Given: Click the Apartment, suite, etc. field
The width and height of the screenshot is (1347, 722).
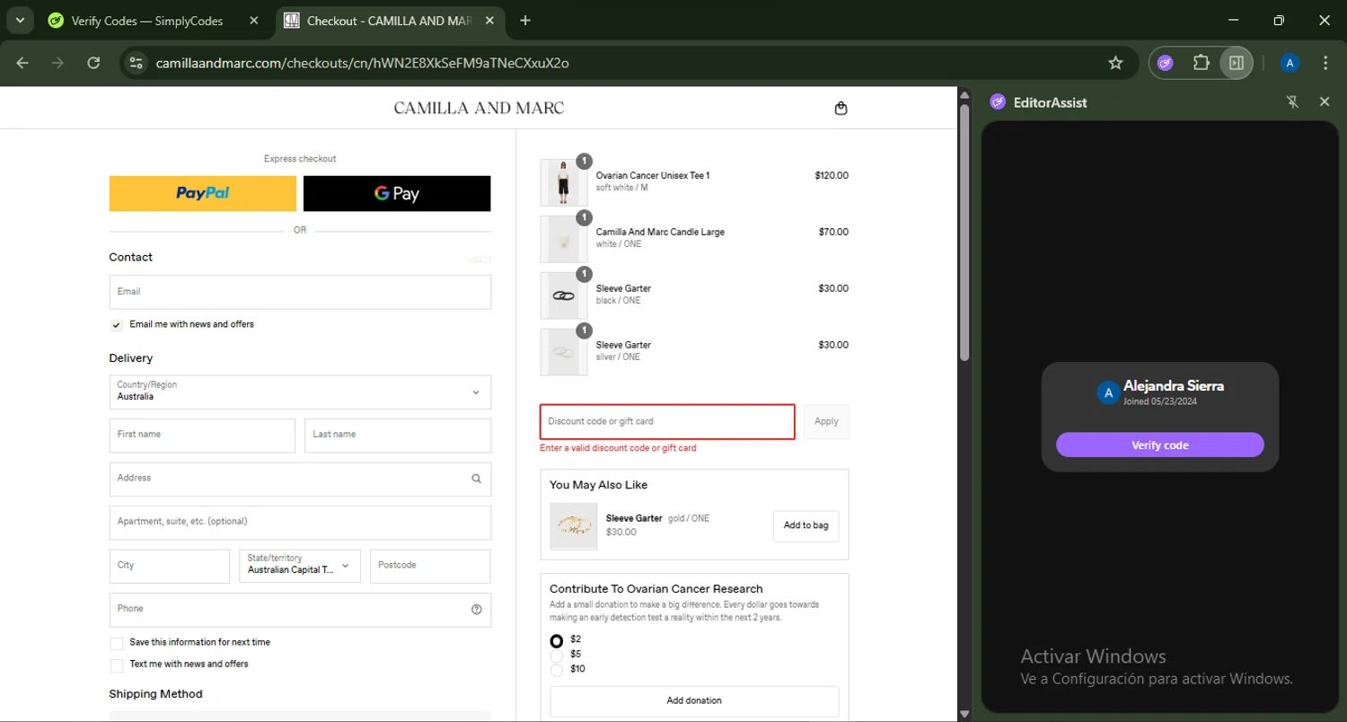Looking at the screenshot, I should pyautogui.click(x=300, y=523).
